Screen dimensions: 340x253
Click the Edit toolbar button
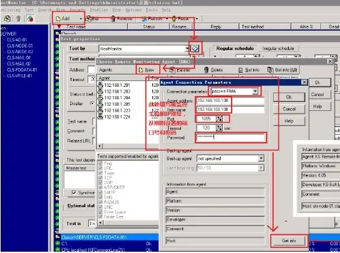93,19
